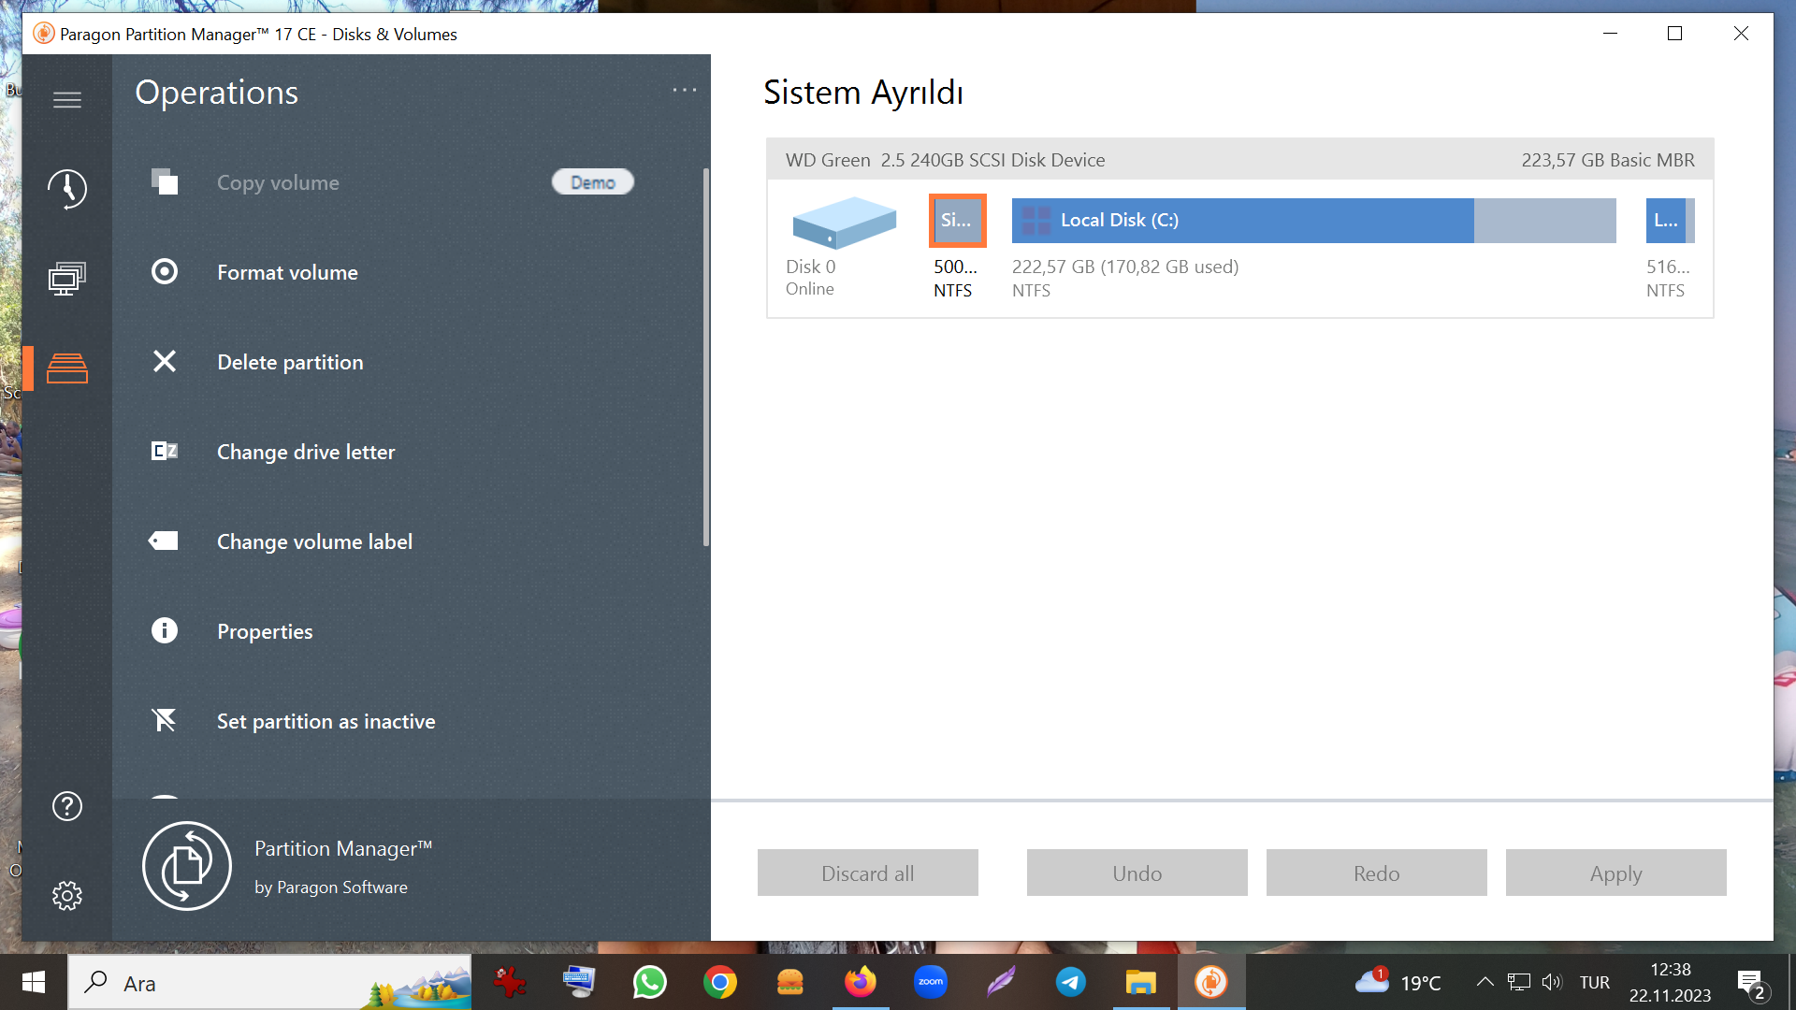Show hidden system tray icons
This screenshot has width=1796, height=1010.
pyautogui.click(x=1485, y=982)
